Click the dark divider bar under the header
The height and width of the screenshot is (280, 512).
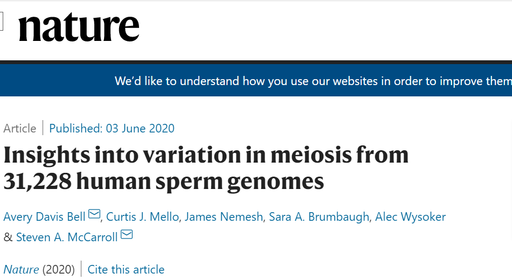[x=256, y=62]
